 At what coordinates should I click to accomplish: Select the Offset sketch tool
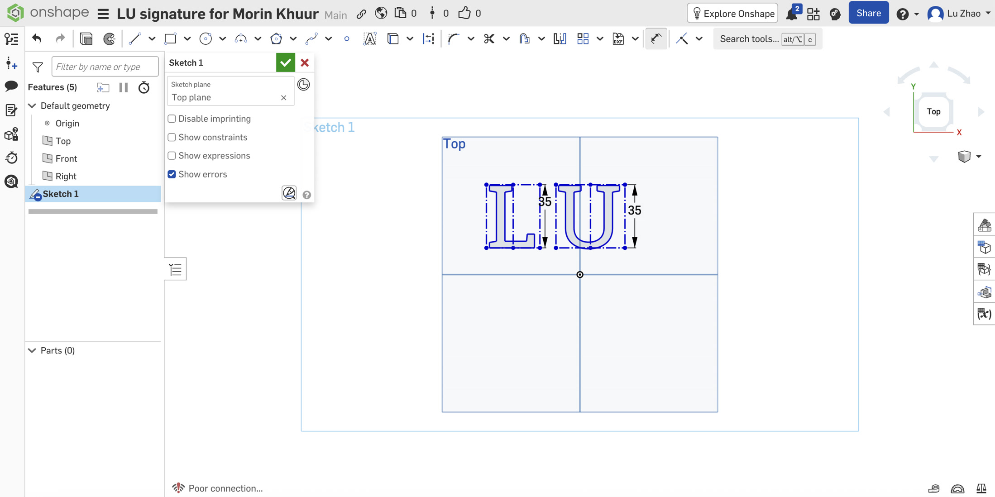click(x=524, y=39)
